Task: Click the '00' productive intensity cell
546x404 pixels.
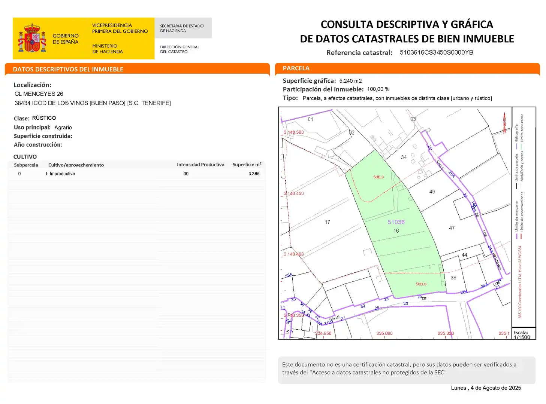Action: (186, 174)
